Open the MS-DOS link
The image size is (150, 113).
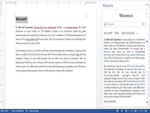pos(142,82)
